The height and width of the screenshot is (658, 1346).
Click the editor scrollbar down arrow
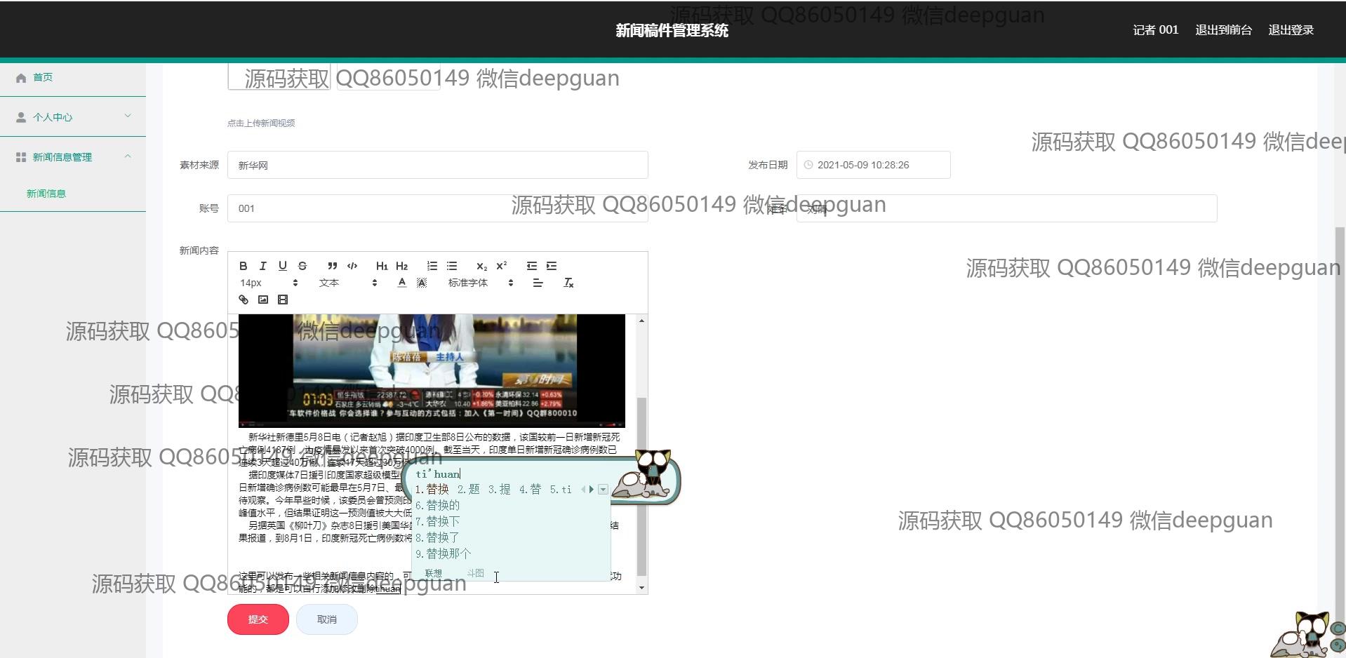[641, 588]
